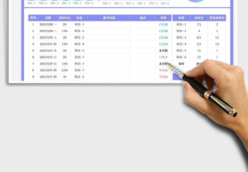Select the 状态 column header

pyautogui.click(x=163, y=18)
